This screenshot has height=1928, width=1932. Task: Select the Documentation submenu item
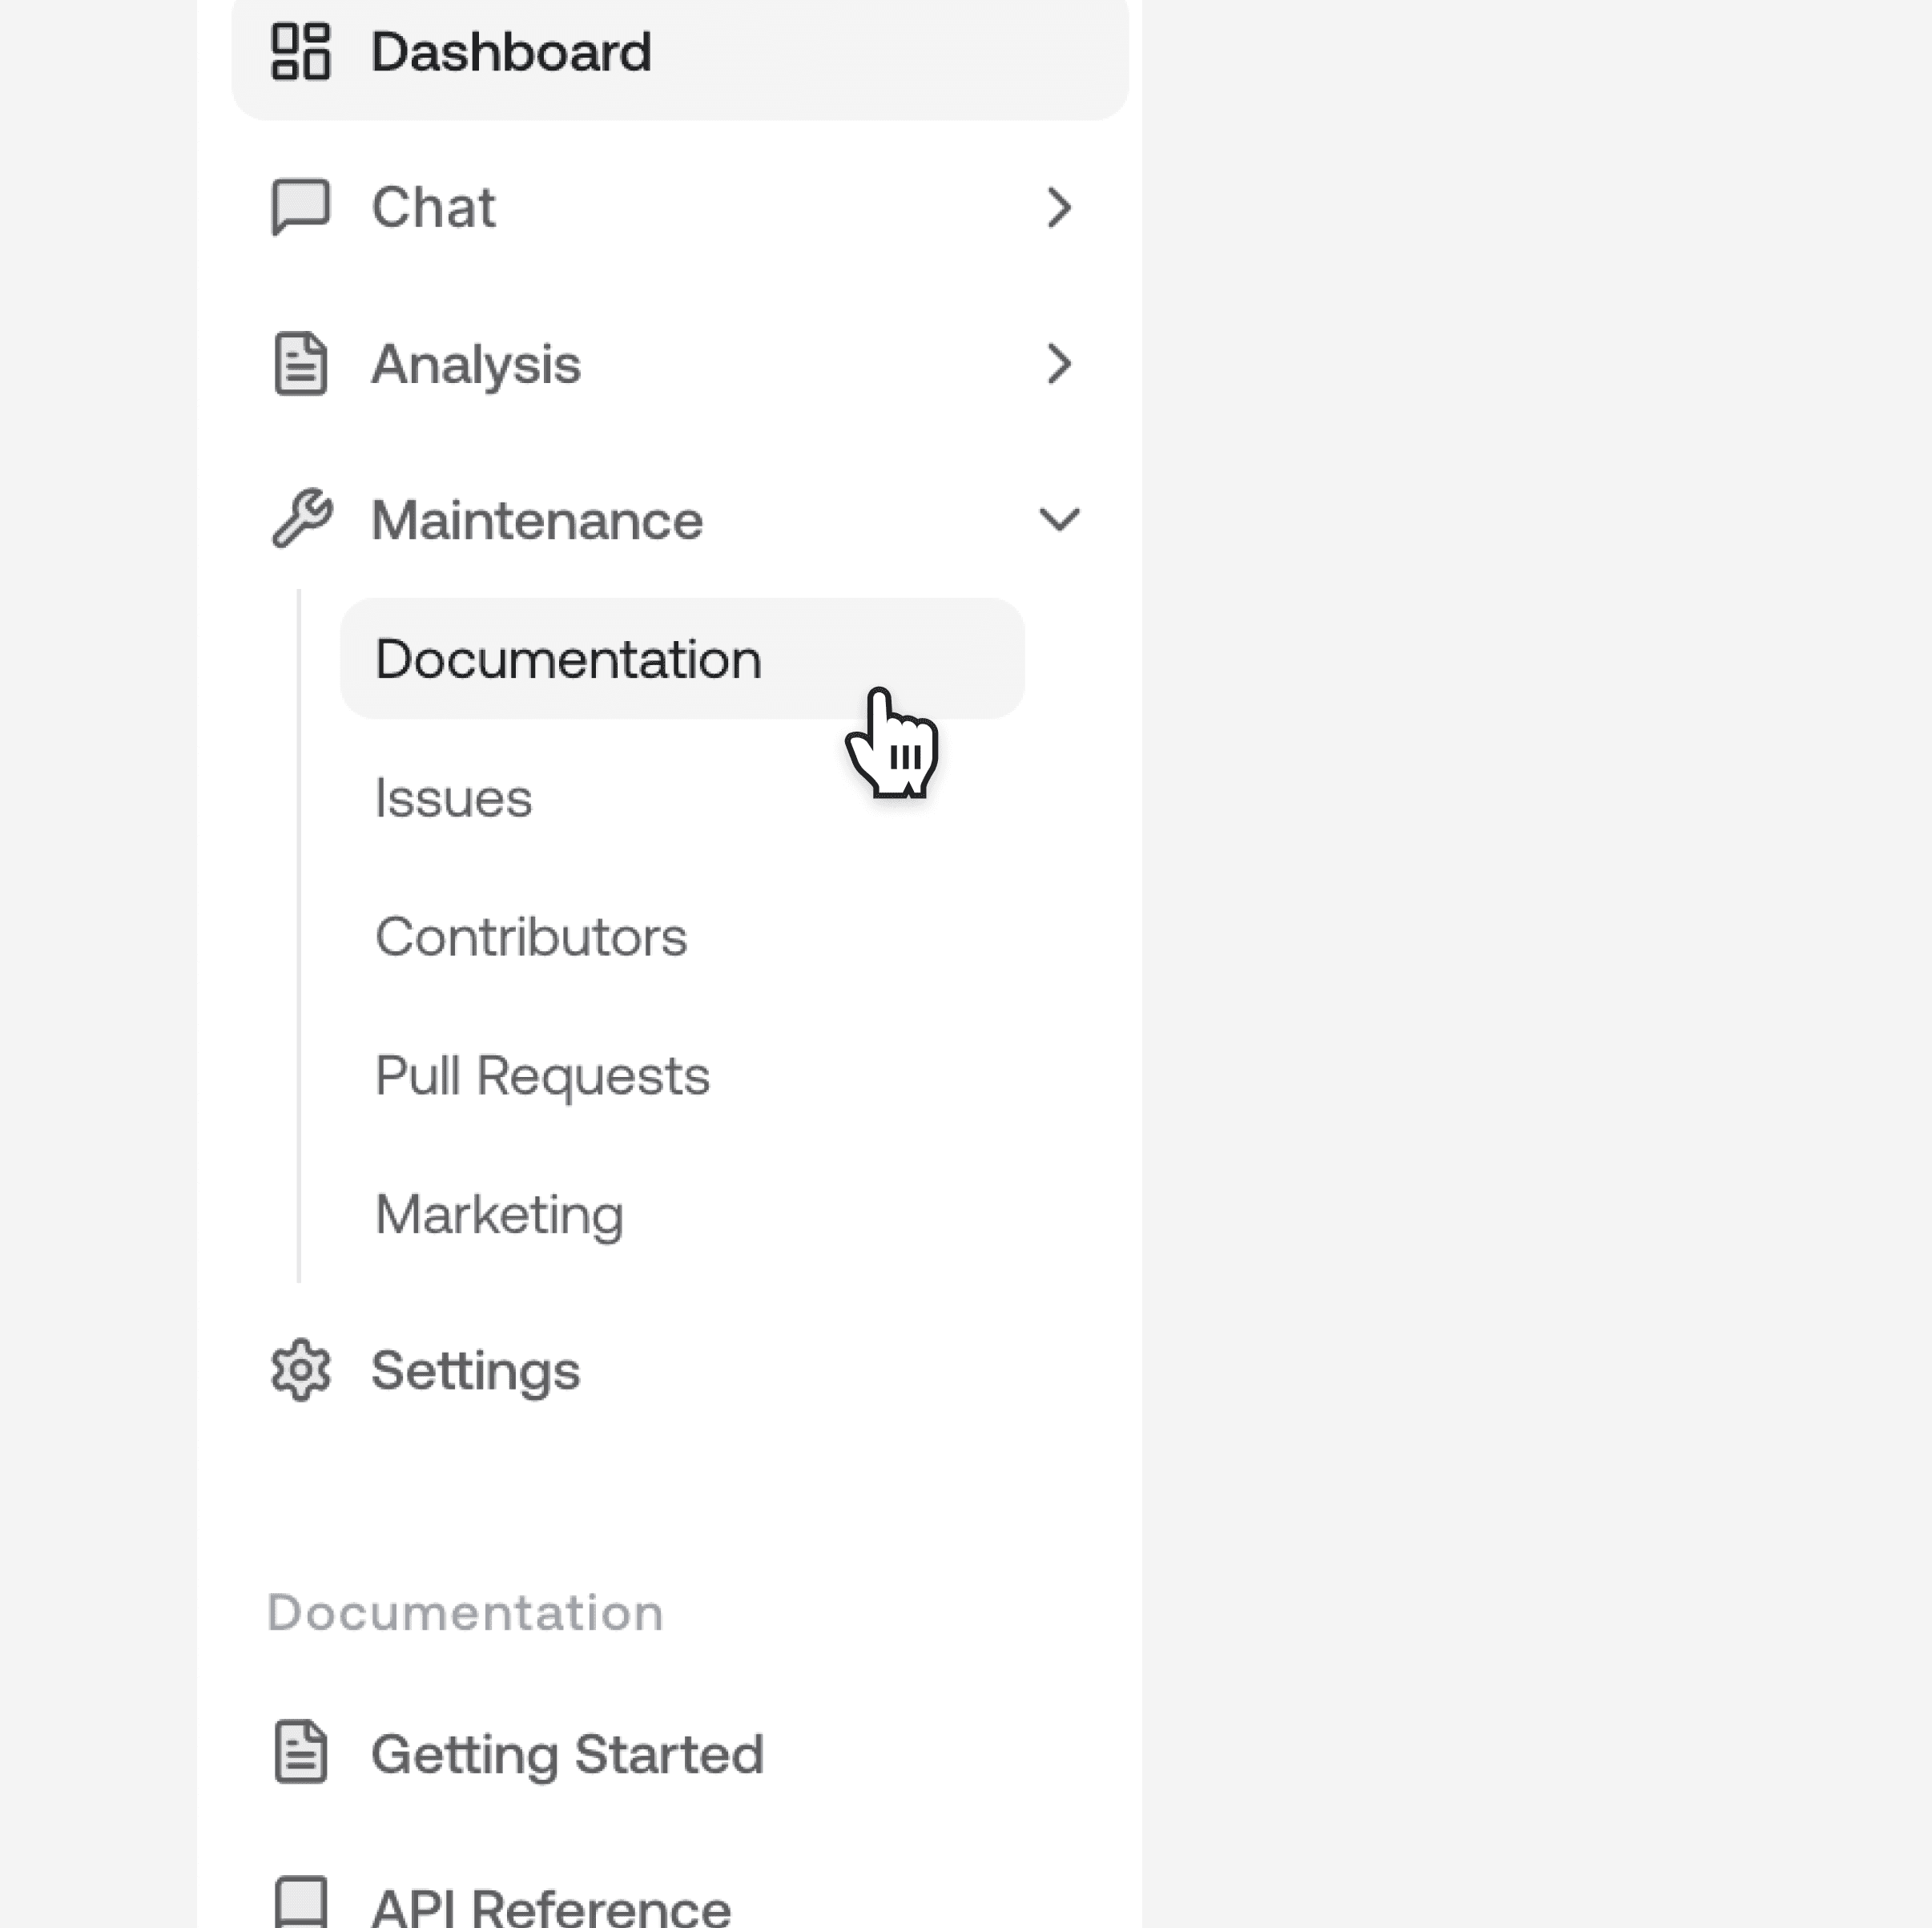click(x=568, y=659)
